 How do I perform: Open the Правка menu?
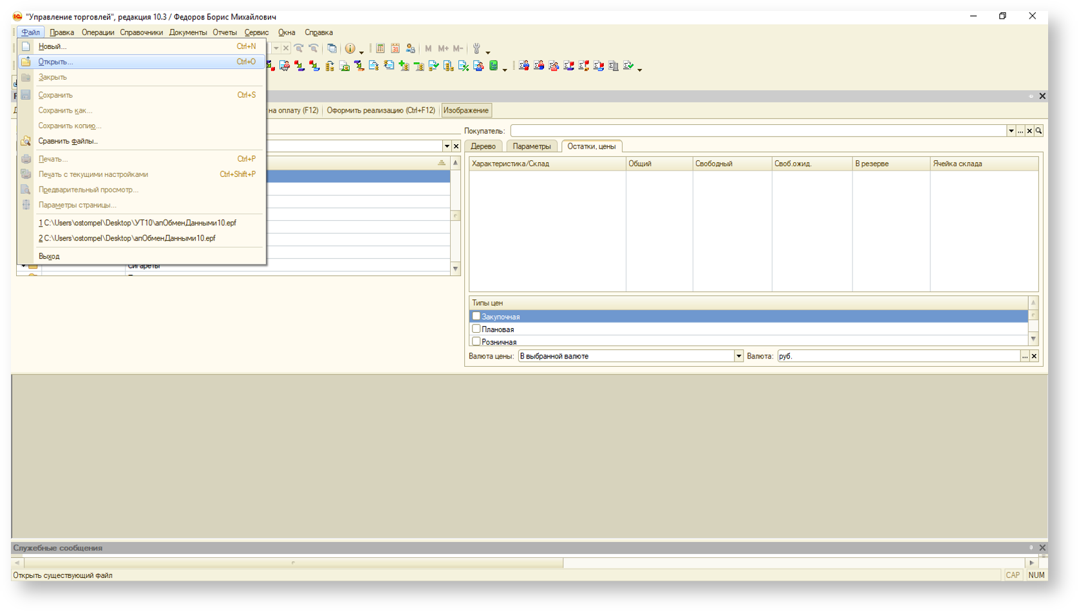point(62,32)
